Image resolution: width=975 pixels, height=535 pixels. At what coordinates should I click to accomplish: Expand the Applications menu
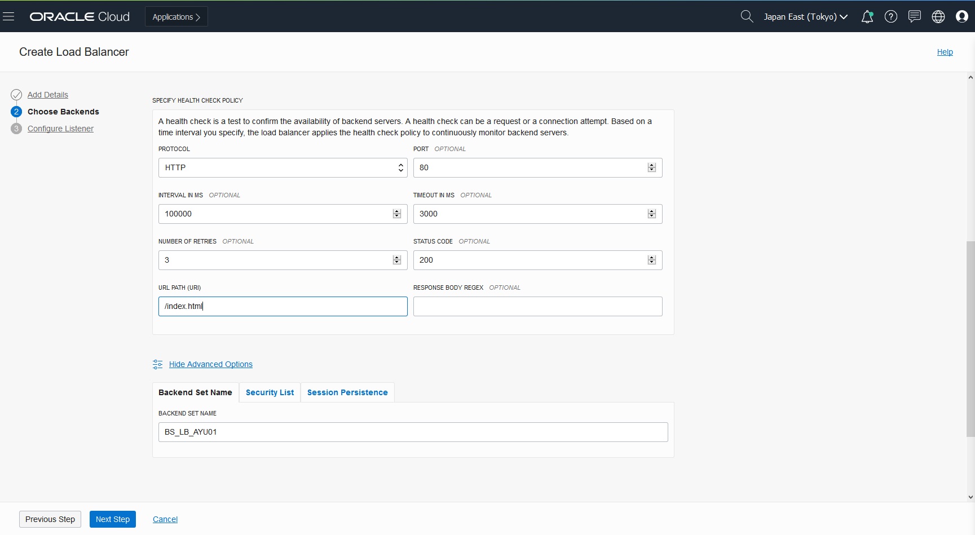coord(176,17)
